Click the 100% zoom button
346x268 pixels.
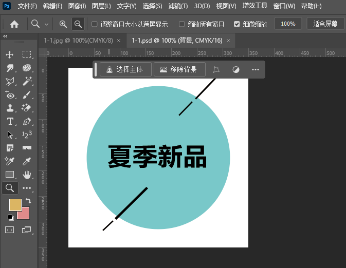point(288,24)
